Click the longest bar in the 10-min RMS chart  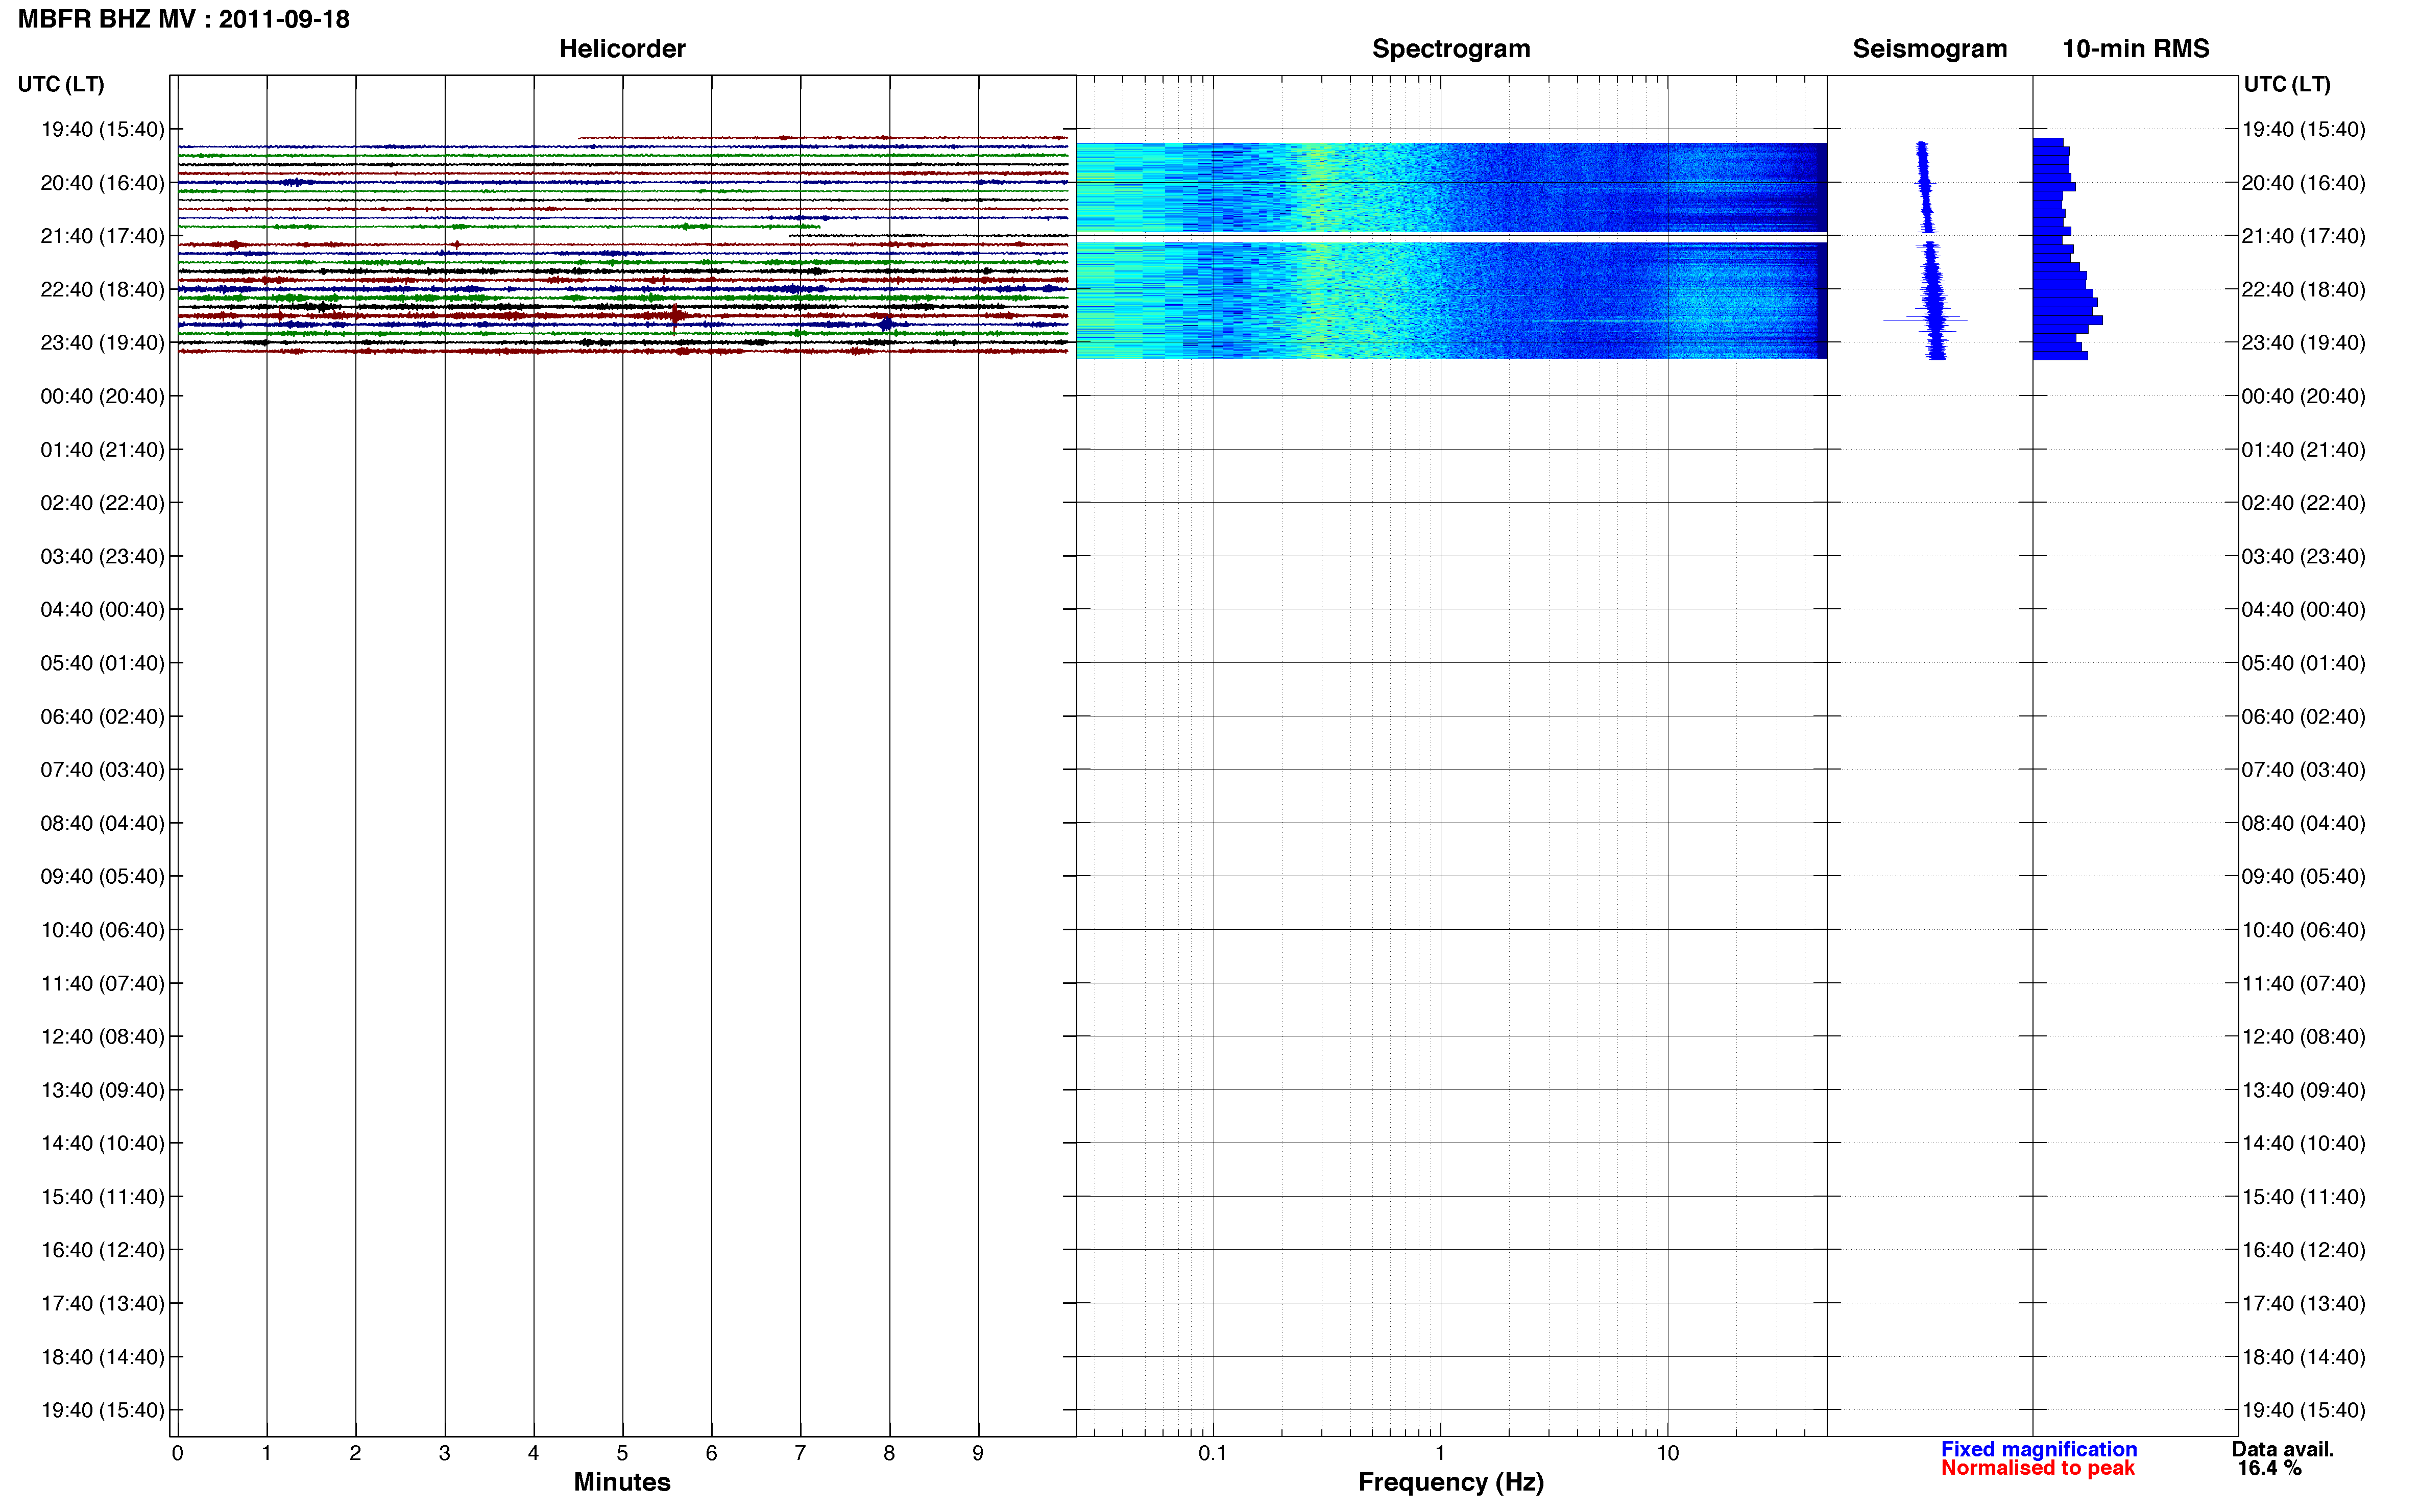coord(2067,320)
